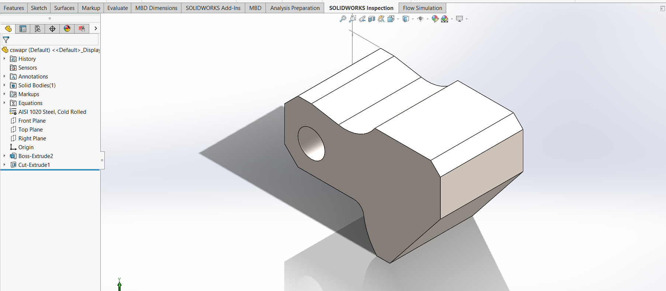Click the Zoom to Area icon
This screenshot has width=666, height=291.
353,19
